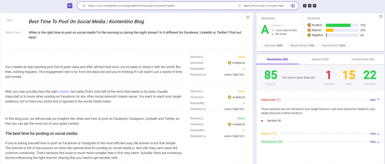The width and height of the screenshot is (385, 164).
Task: Click heading 'The best time for posting on social media:'
Action: point(42,134)
